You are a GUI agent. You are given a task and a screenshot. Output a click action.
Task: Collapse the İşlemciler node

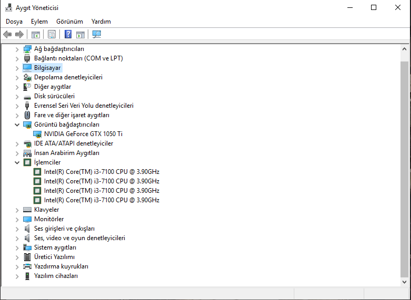tap(17, 162)
